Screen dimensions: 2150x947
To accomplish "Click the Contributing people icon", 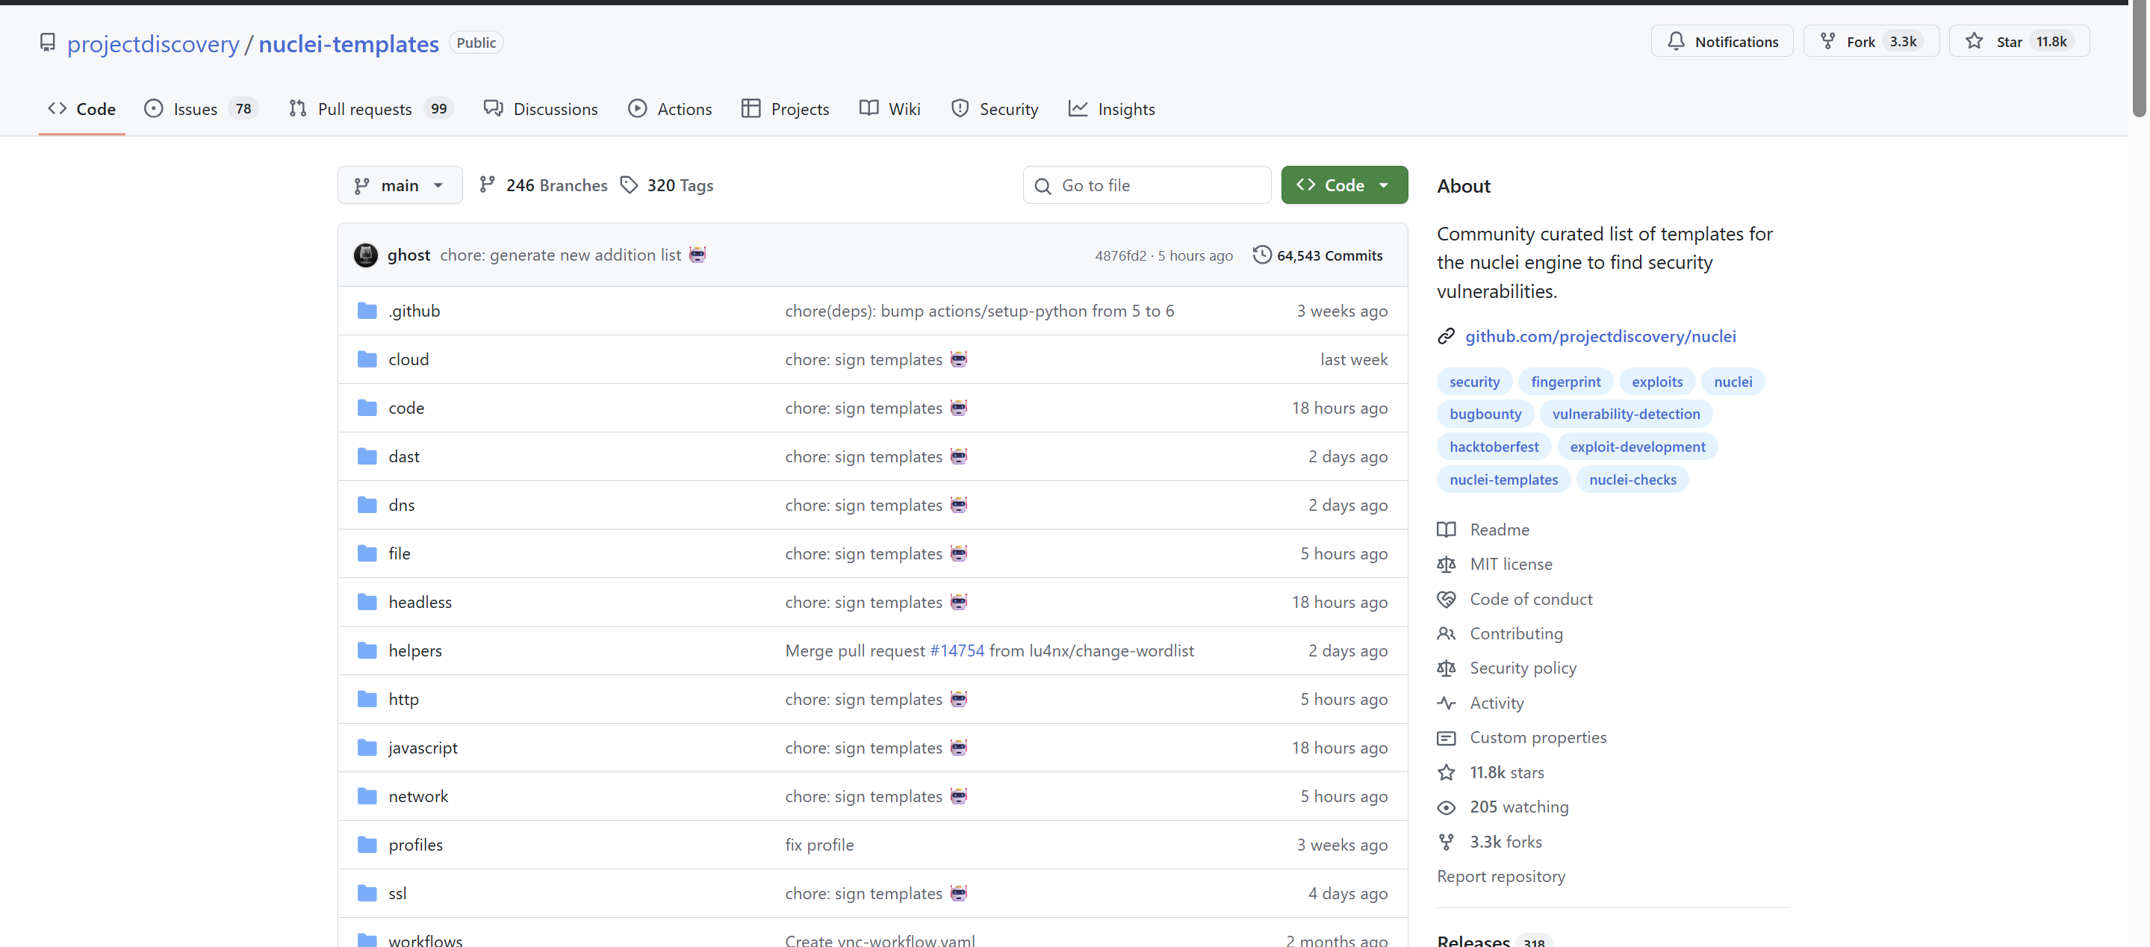I will click(x=1447, y=634).
